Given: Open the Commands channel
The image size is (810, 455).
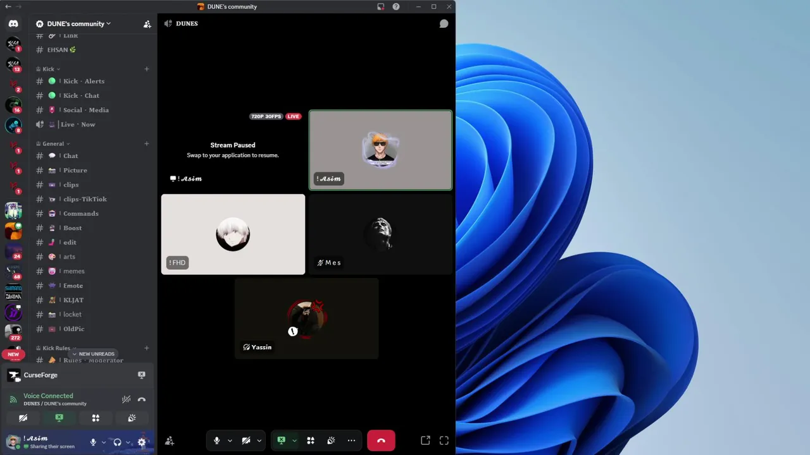Looking at the screenshot, I should coord(93,214).
